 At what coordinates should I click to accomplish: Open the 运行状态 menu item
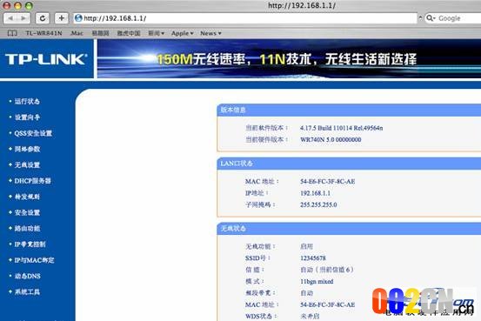tap(27, 101)
